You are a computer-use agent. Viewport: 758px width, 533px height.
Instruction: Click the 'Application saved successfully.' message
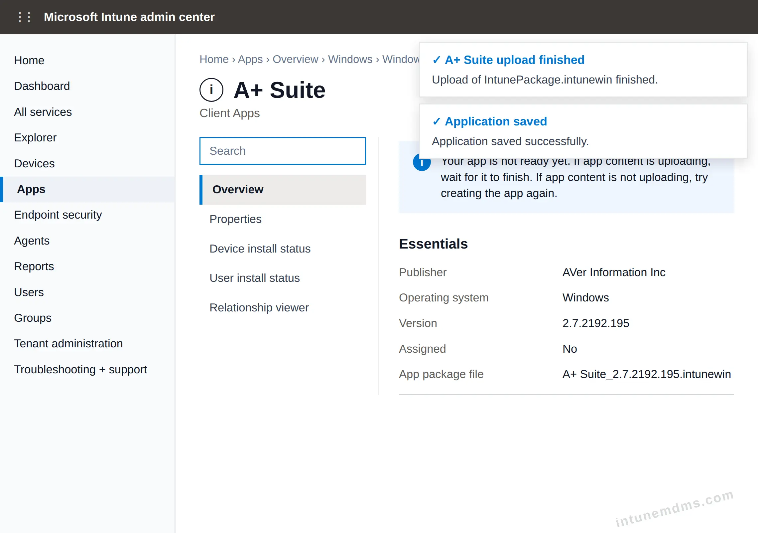click(x=510, y=141)
